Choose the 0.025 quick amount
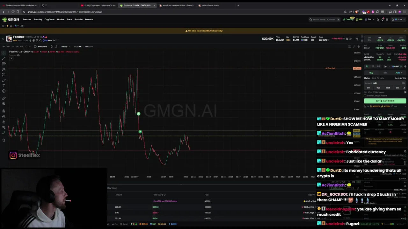The width and height of the screenshot is (408, 229). click(x=388, y=88)
